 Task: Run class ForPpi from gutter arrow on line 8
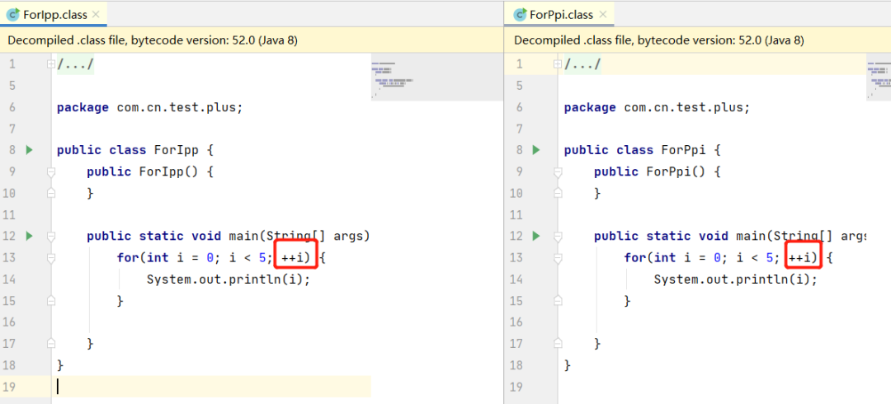536,150
